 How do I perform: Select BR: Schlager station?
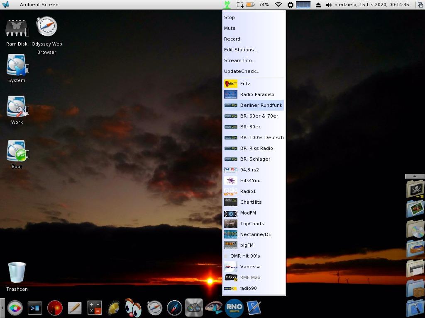(x=254, y=159)
